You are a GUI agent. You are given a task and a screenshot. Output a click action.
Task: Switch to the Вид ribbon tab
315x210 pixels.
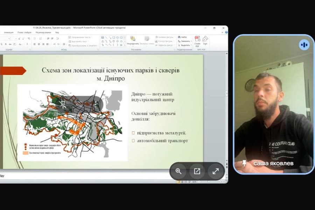click(57, 32)
